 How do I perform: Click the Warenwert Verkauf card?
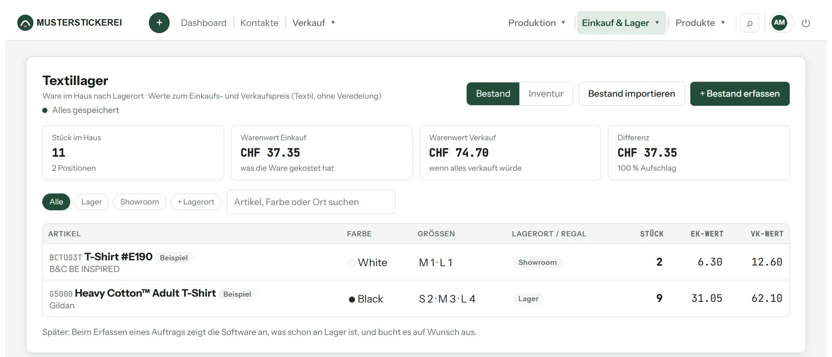click(x=510, y=153)
